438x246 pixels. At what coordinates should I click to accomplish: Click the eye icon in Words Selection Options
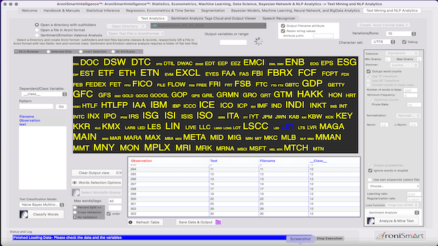click(75, 182)
